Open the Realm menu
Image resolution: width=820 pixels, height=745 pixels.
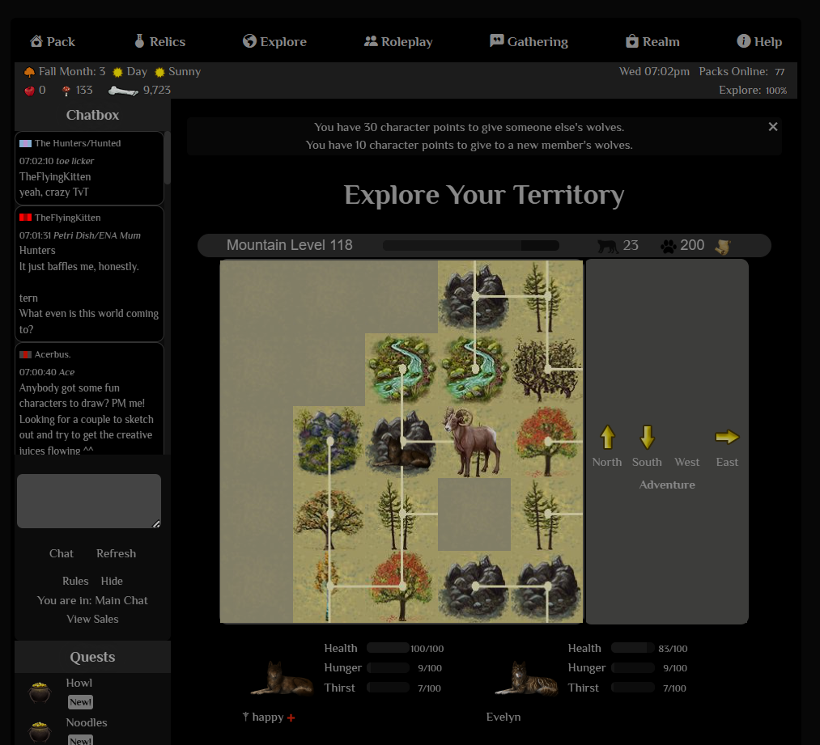pyautogui.click(x=652, y=42)
